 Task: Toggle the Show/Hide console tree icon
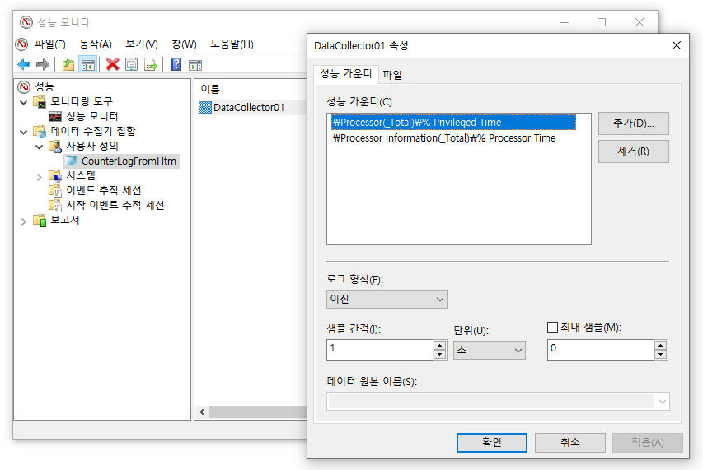point(88,65)
